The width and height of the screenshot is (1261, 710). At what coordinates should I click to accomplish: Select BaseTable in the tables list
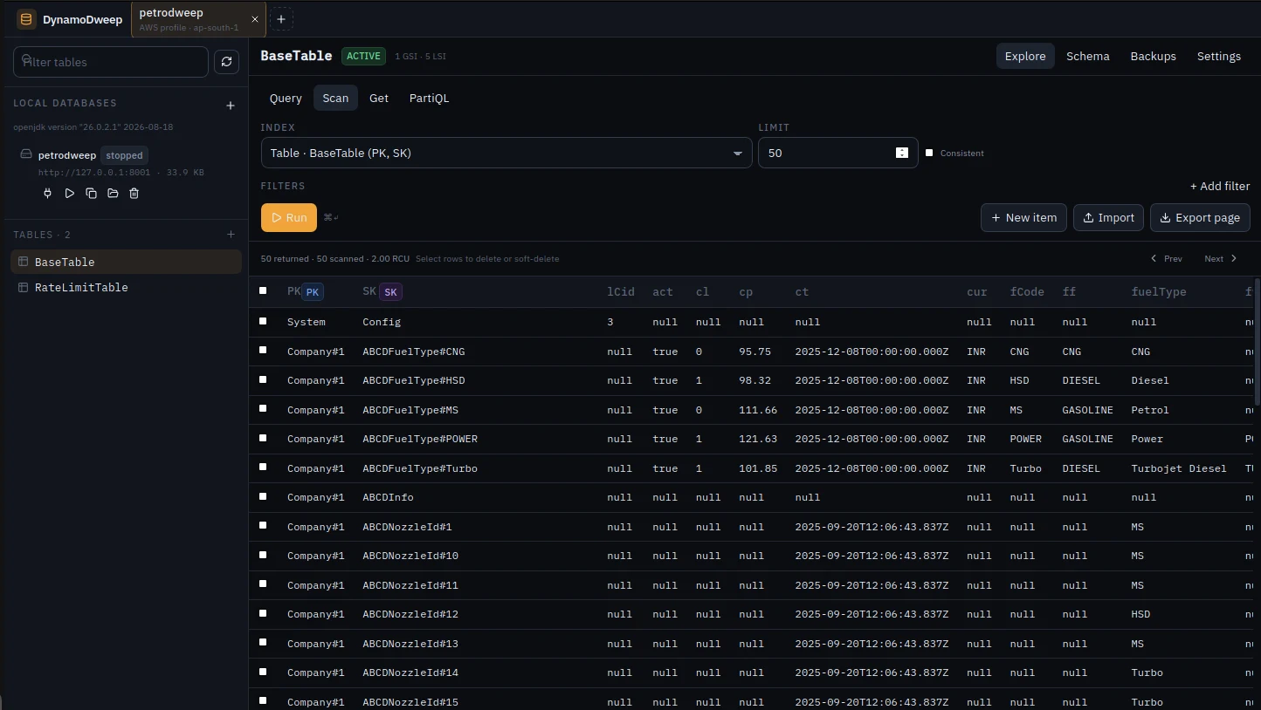pyautogui.click(x=126, y=262)
